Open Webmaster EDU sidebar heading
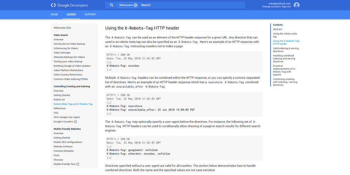This screenshot has width=350, height=175. coord(62,28)
